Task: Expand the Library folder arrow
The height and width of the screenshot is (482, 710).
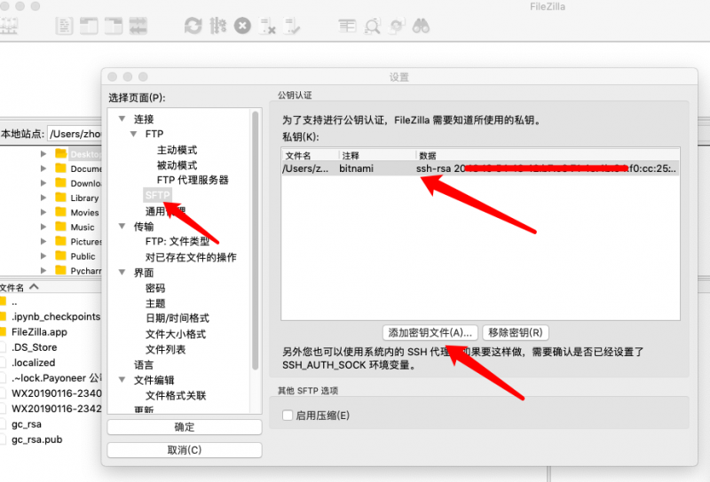Action: click(x=43, y=198)
